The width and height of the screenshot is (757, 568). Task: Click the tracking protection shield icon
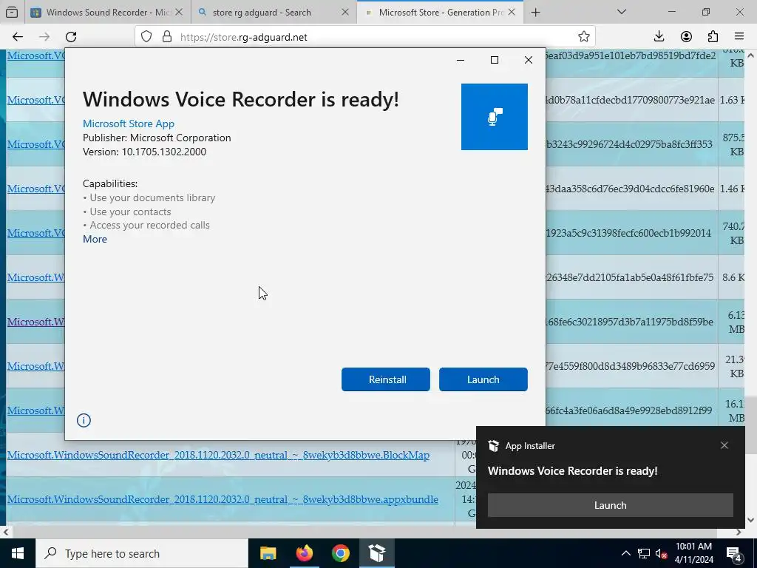[146, 37]
